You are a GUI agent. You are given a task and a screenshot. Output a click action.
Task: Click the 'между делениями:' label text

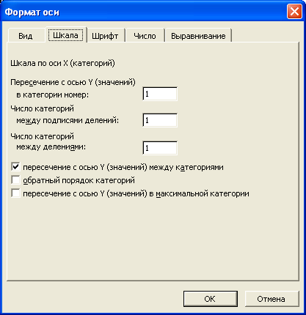[x=51, y=147]
